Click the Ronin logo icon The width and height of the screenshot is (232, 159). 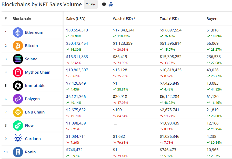pyautogui.click(x=18, y=152)
